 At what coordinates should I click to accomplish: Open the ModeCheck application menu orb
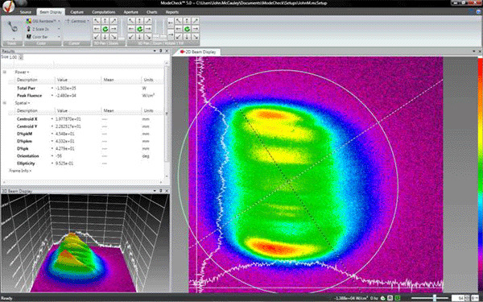(x=9, y=6)
